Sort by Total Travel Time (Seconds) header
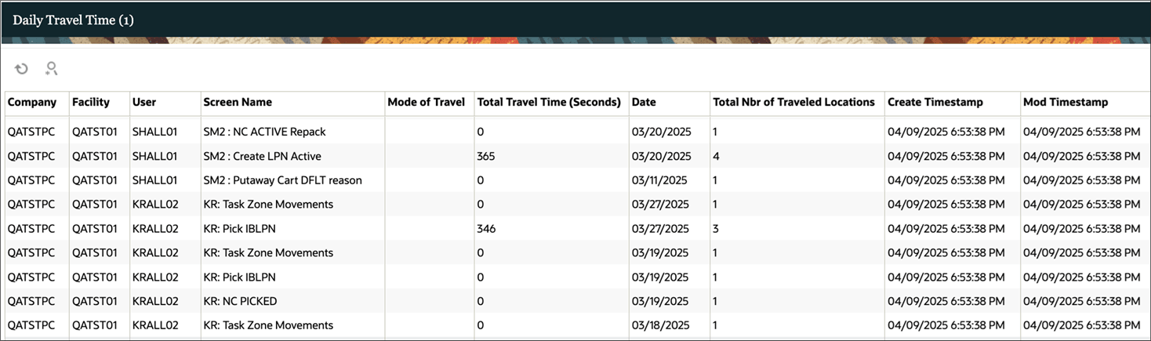This screenshot has width=1151, height=341. (x=549, y=102)
